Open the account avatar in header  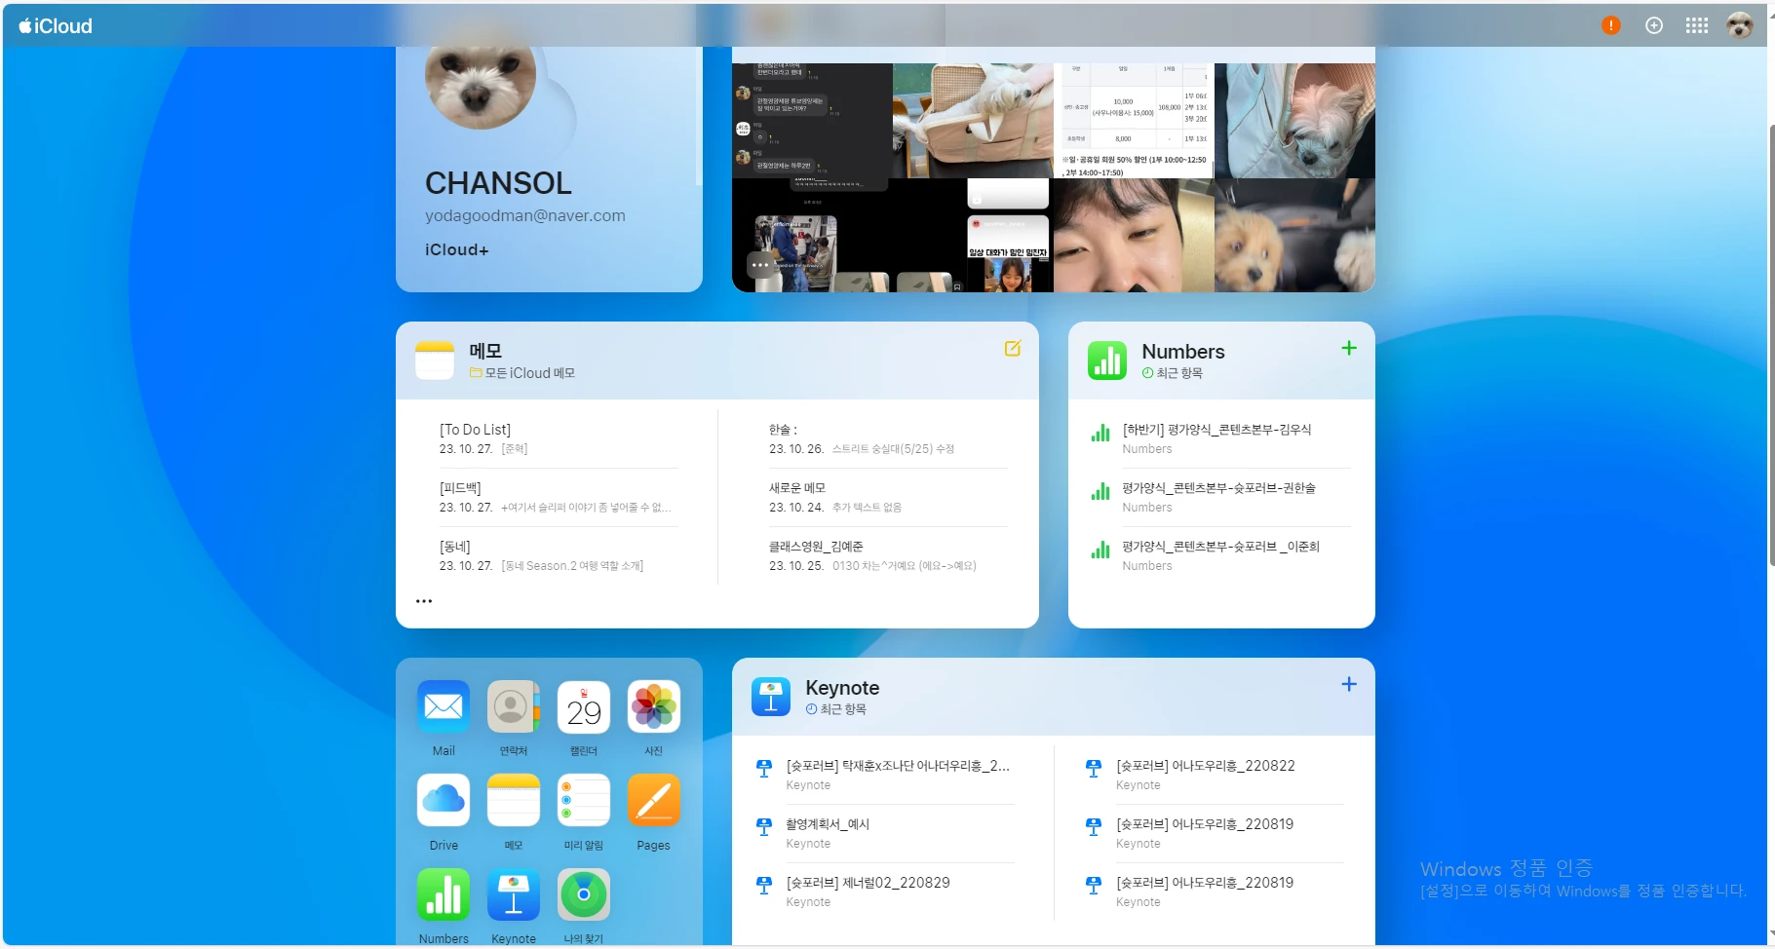click(x=1740, y=25)
